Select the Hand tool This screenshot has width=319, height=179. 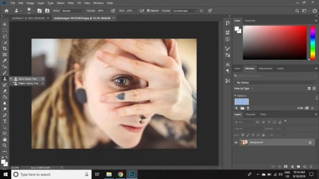(x=5, y=139)
